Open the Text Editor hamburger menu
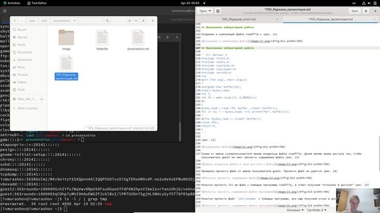The height and width of the screenshot is (213, 380). click(366, 11)
